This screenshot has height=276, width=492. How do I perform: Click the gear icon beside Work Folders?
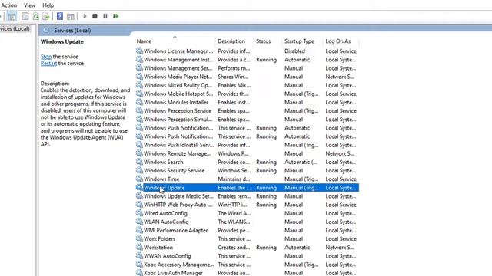pos(139,238)
